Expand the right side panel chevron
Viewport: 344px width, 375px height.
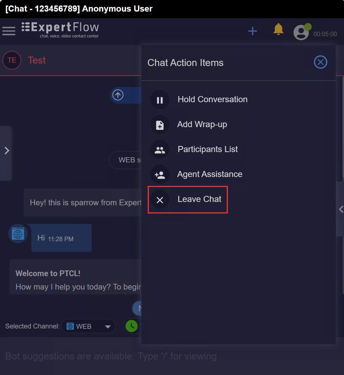(341, 209)
